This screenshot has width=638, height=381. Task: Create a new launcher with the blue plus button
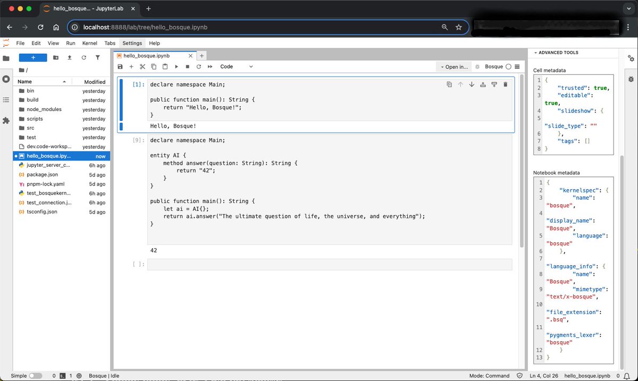[33, 57]
